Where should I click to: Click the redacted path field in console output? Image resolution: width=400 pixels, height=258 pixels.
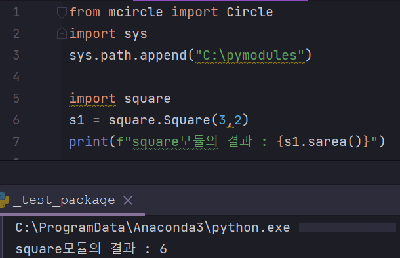coord(348,227)
